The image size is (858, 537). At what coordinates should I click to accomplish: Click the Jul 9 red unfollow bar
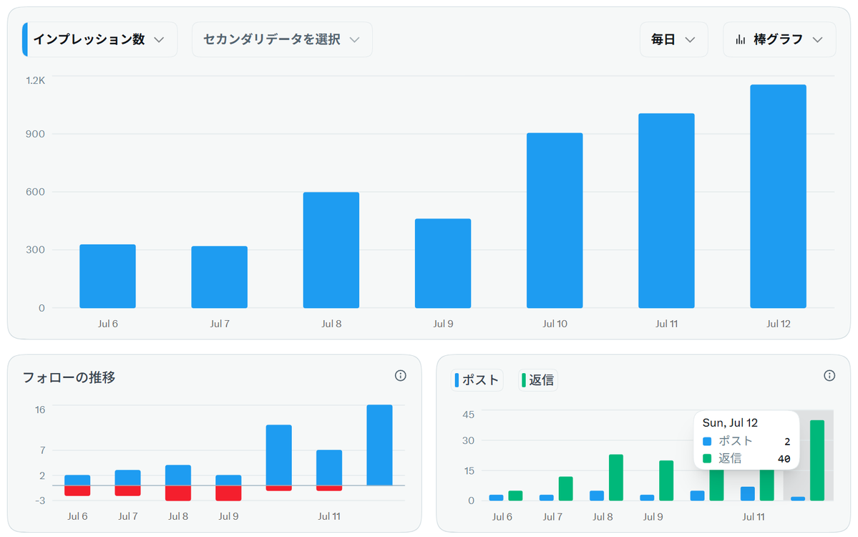pyautogui.click(x=229, y=493)
